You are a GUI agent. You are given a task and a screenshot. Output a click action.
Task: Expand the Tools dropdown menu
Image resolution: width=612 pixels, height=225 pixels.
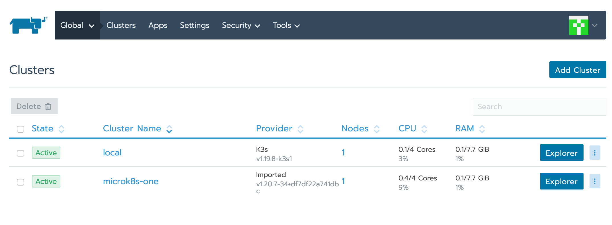tap(286, 25)
